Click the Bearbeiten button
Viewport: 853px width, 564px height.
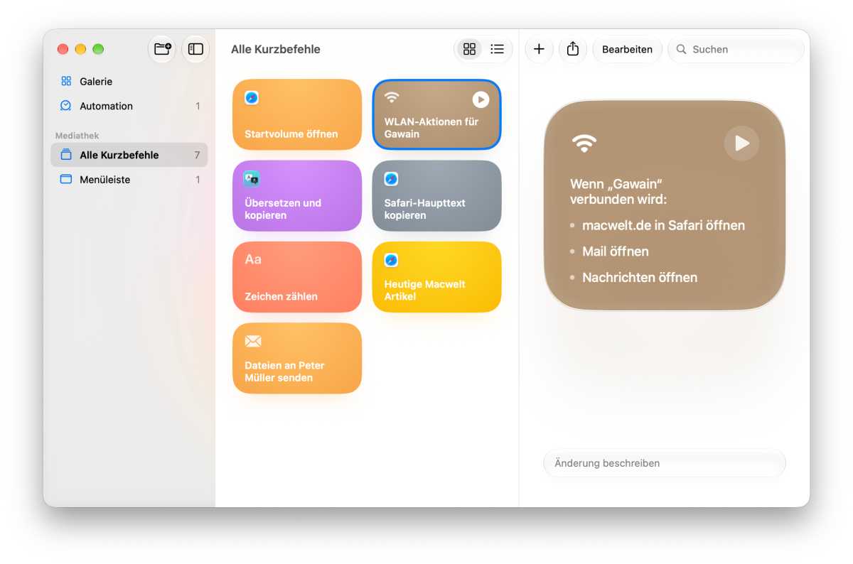point(627,49)
